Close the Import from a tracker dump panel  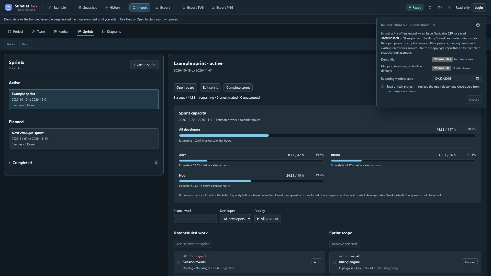[434, 25]
